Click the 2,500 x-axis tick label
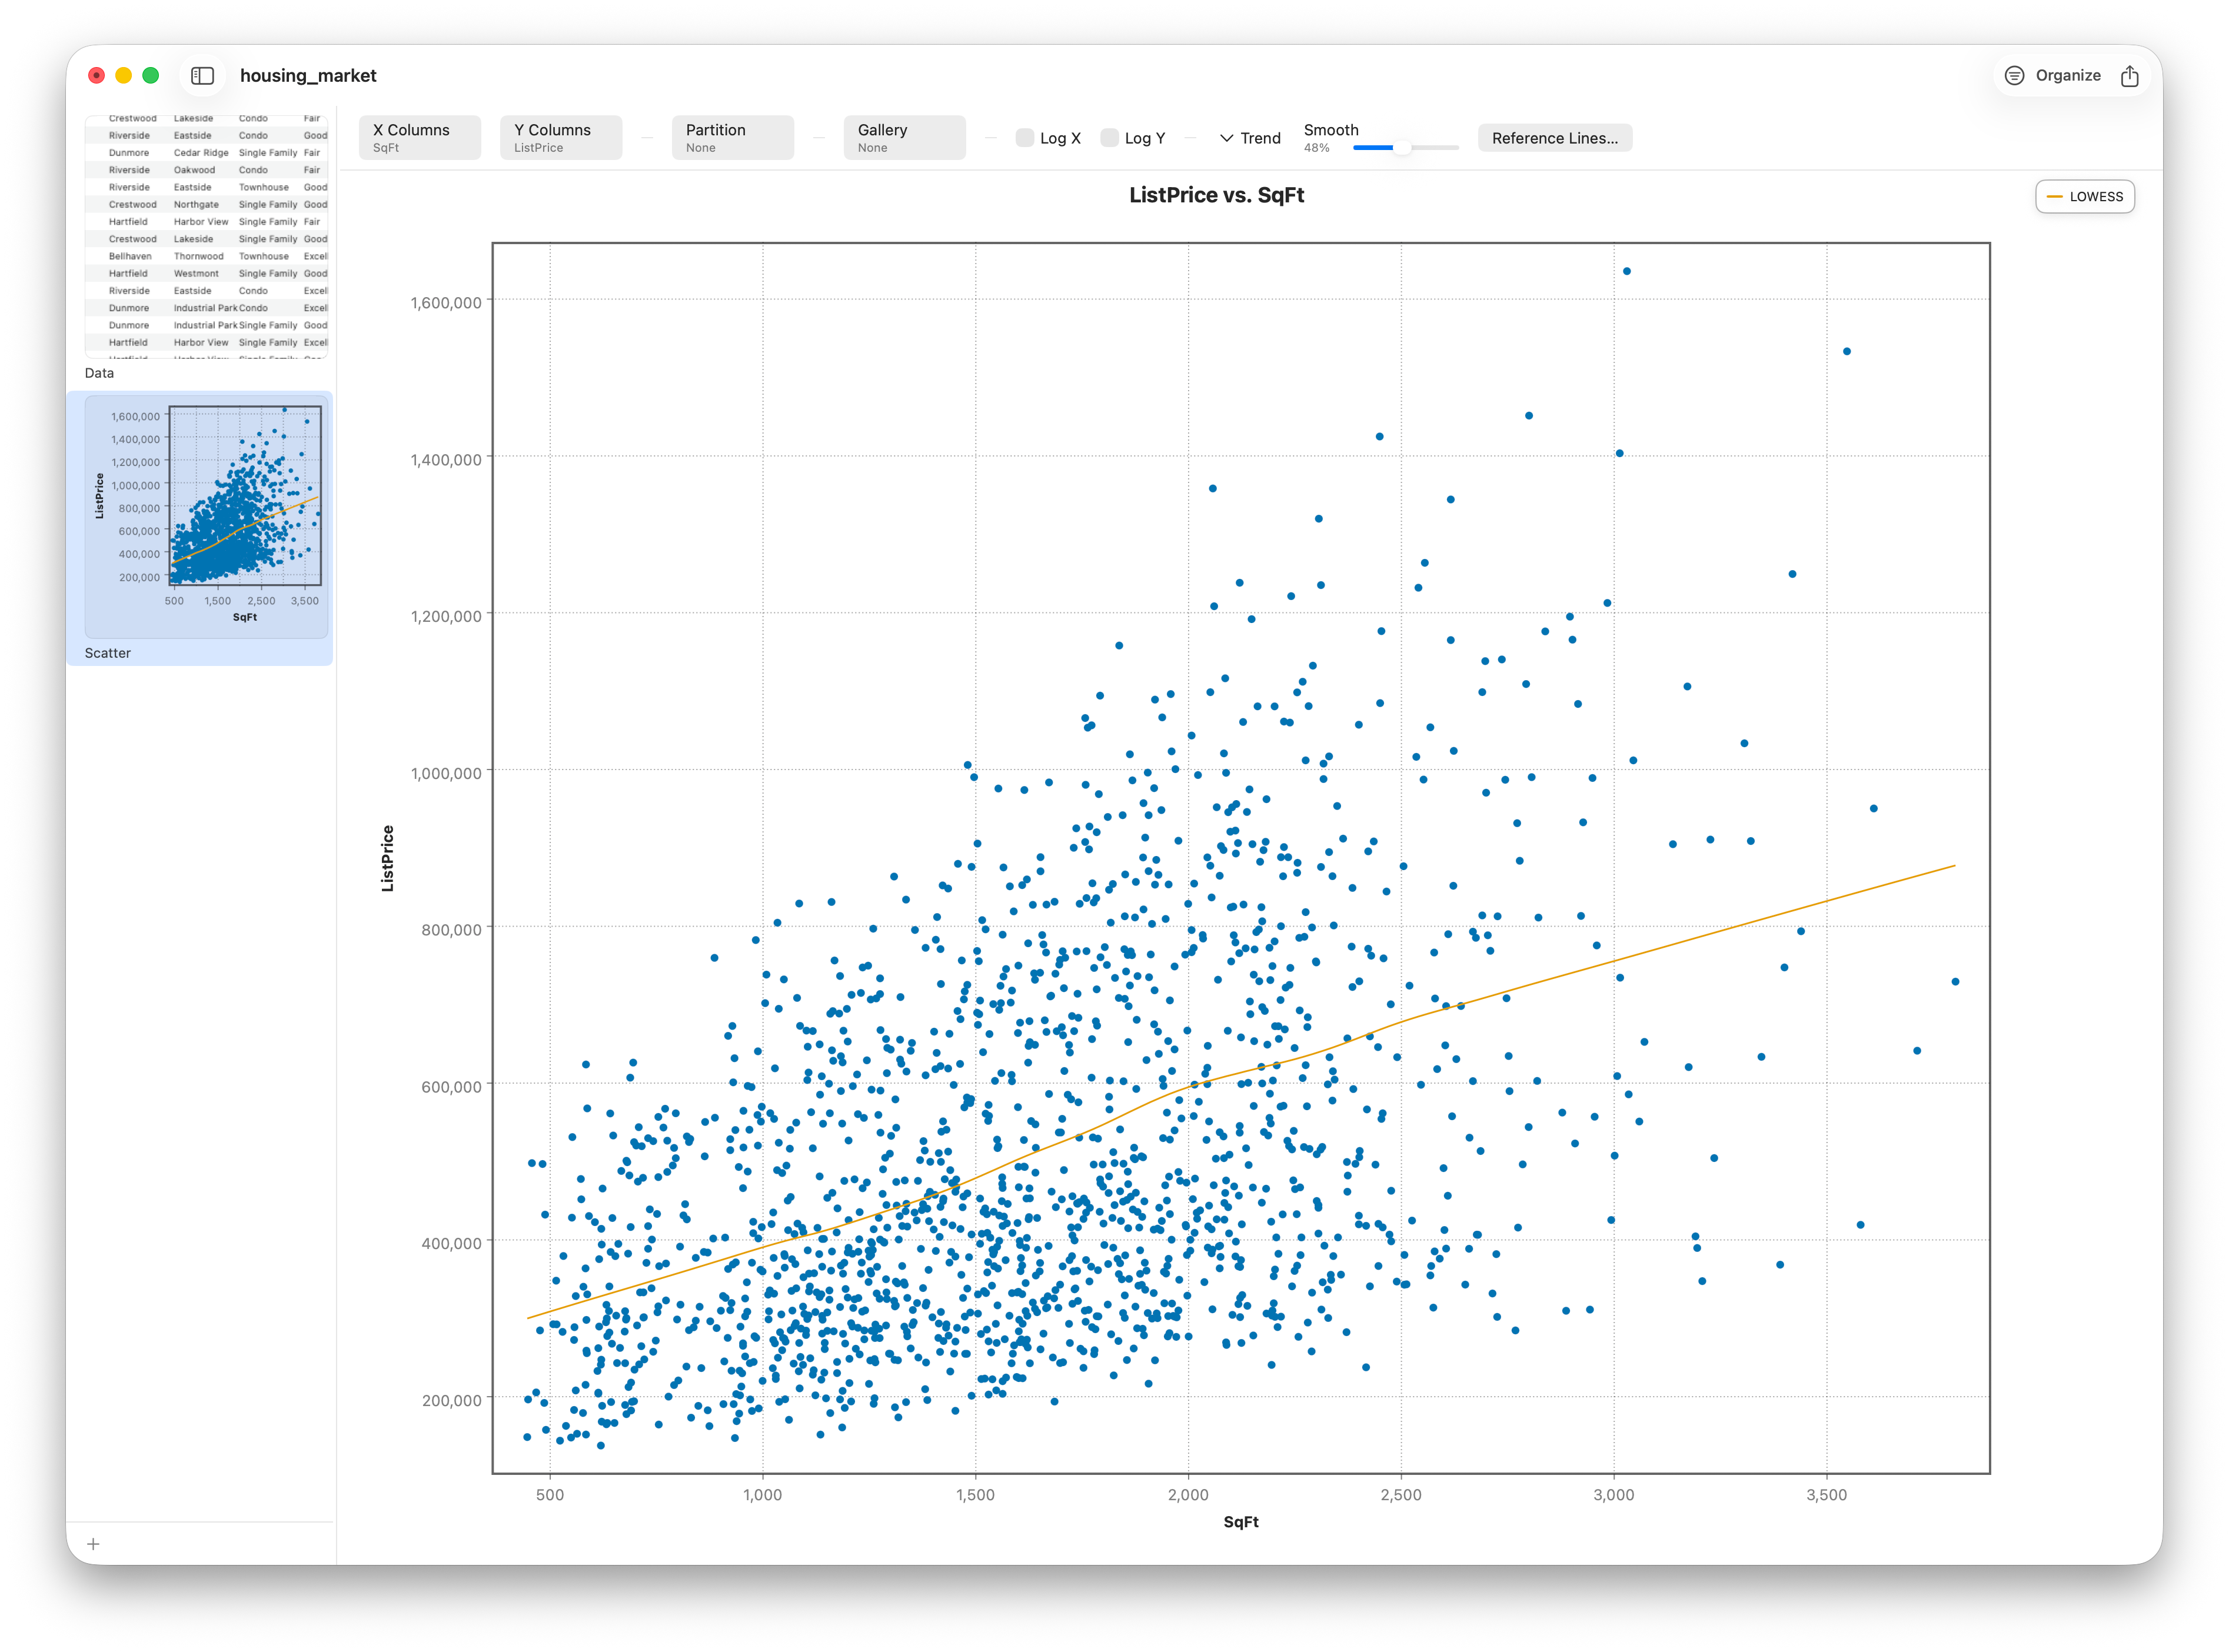The image size is (2229, 1652). coord(1400,1495)
